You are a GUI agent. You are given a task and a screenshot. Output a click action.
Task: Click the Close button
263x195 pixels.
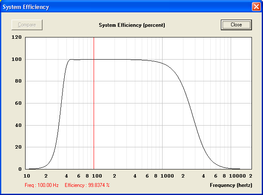236,25
